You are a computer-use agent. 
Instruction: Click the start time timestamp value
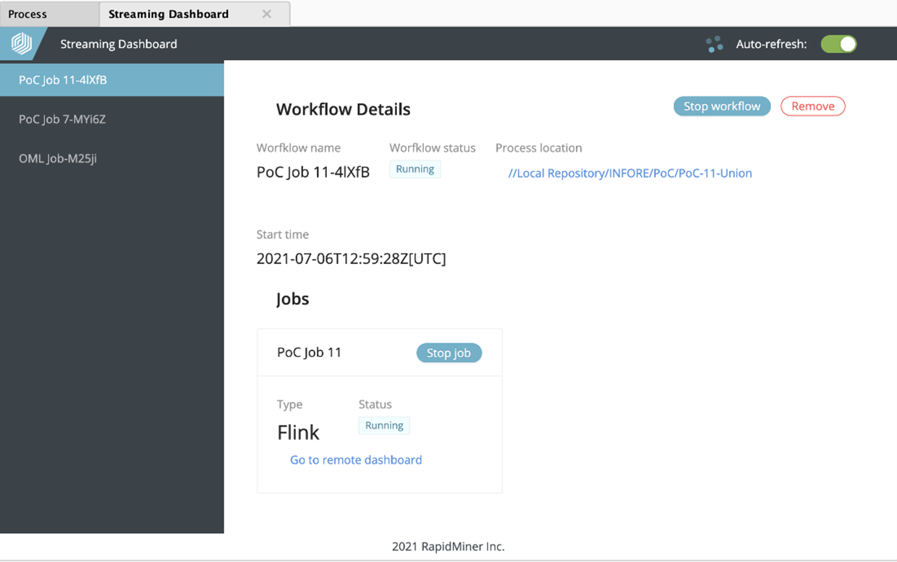(x=351, y=259)
